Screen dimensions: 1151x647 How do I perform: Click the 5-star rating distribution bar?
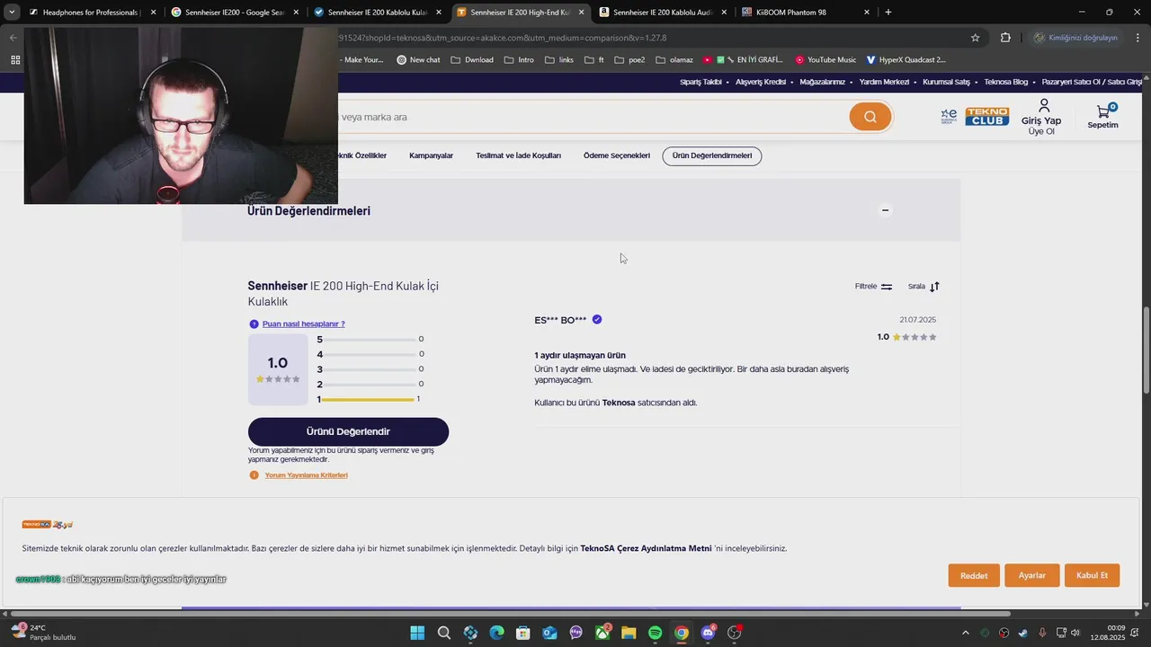coord(370,340)
